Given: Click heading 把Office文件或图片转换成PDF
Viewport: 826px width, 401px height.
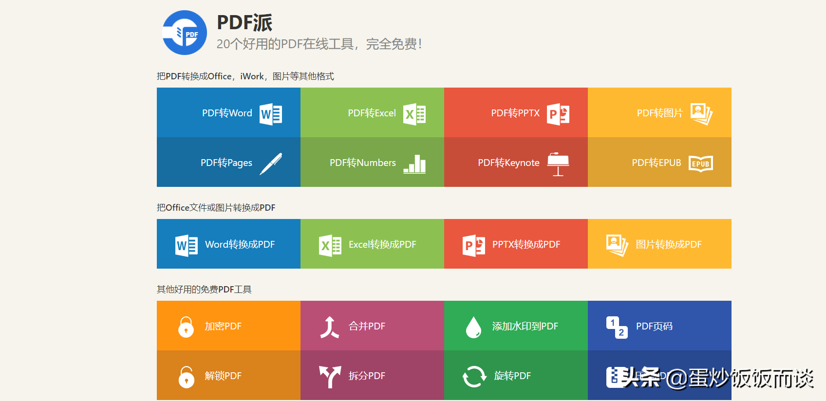Looking at the screenshot, I should point(216,207).
